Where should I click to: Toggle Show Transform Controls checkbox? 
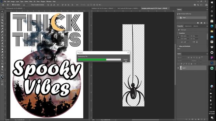pos(30,5)
